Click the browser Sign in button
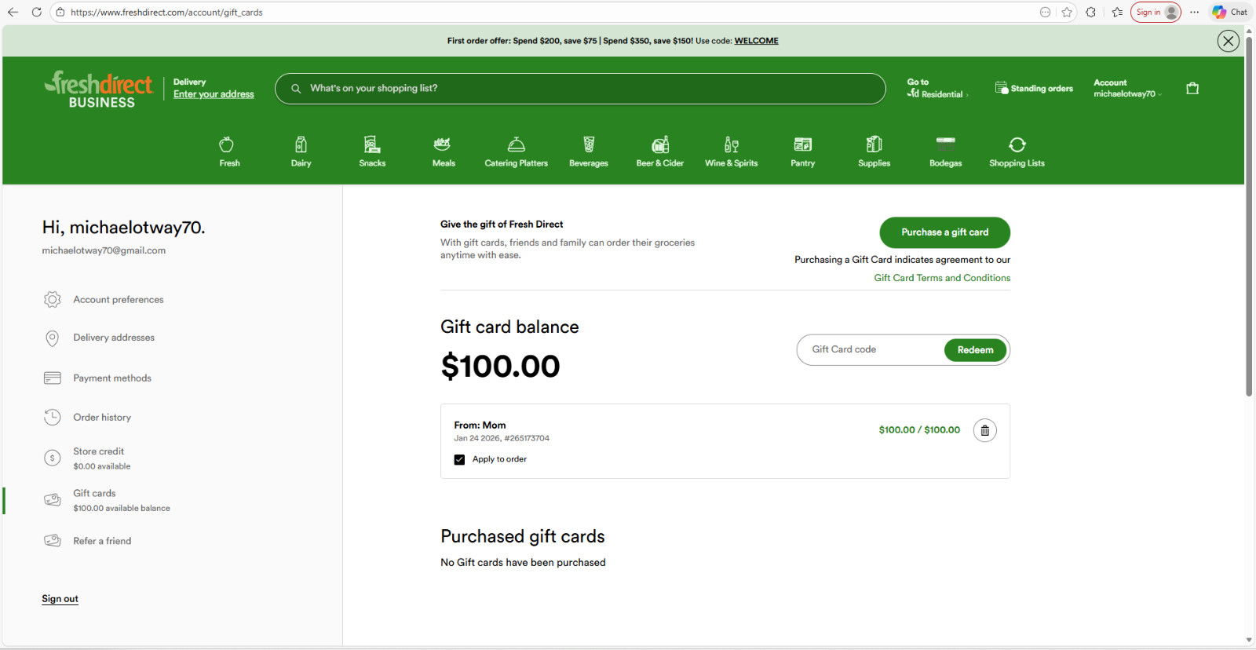Viewport: 1256px width, 650px height. click(x=1156, y=12)
